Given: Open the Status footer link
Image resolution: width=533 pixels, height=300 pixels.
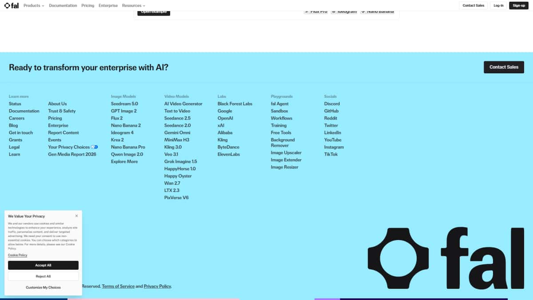Looking at the screenshot, I should pos(15,104).
